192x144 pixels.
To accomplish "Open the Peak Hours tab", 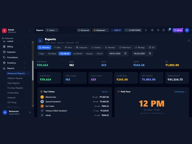I will pos(125,48).
